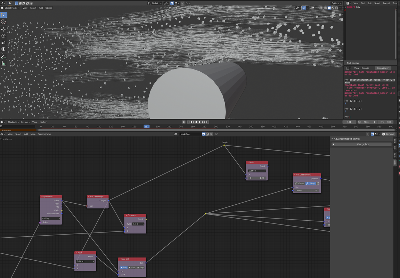Switch to material preview shading

tap(333, 8)
